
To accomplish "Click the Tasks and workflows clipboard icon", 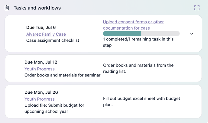I will pos(7,8).
